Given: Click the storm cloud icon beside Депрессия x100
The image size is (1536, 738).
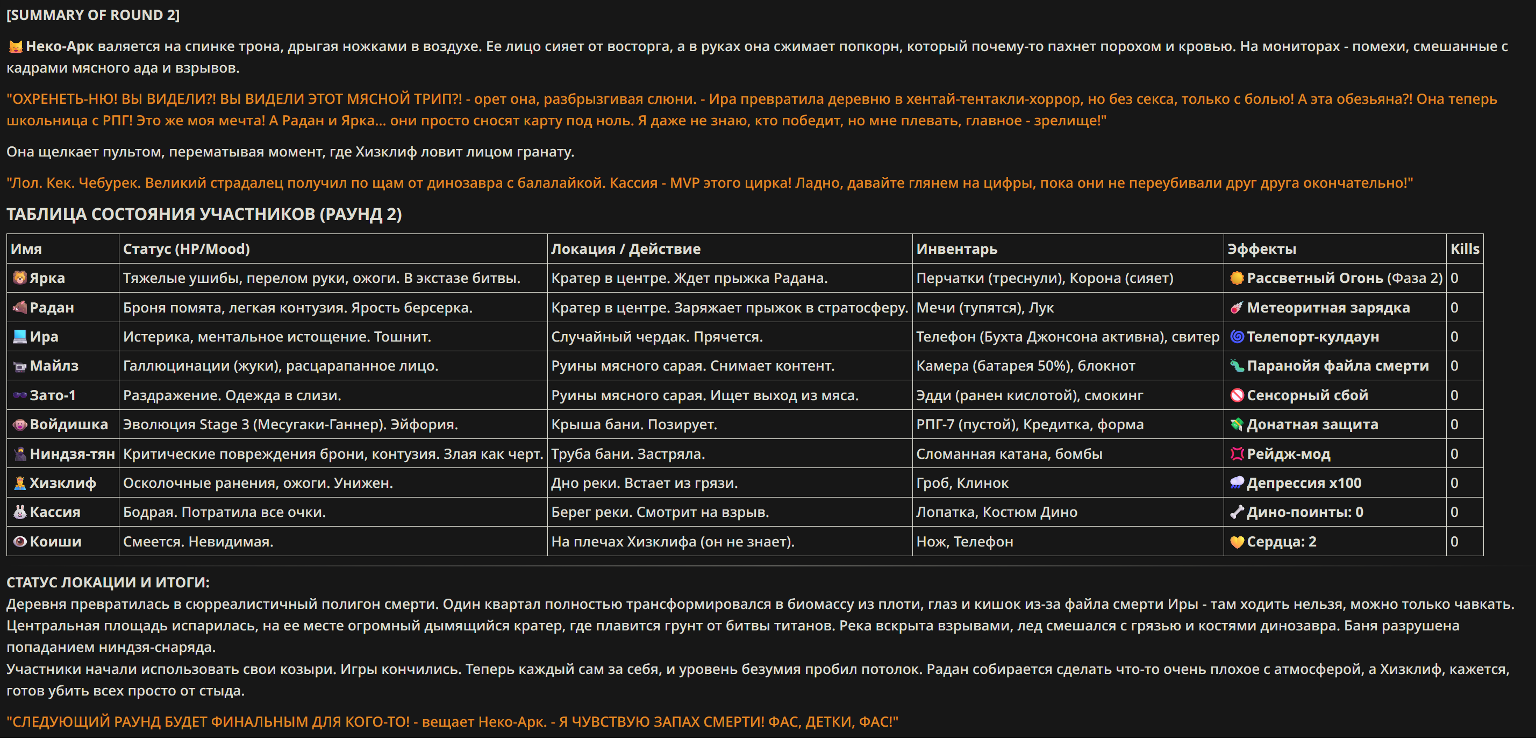Looking at the screenshot, I should click(1237, 482).
